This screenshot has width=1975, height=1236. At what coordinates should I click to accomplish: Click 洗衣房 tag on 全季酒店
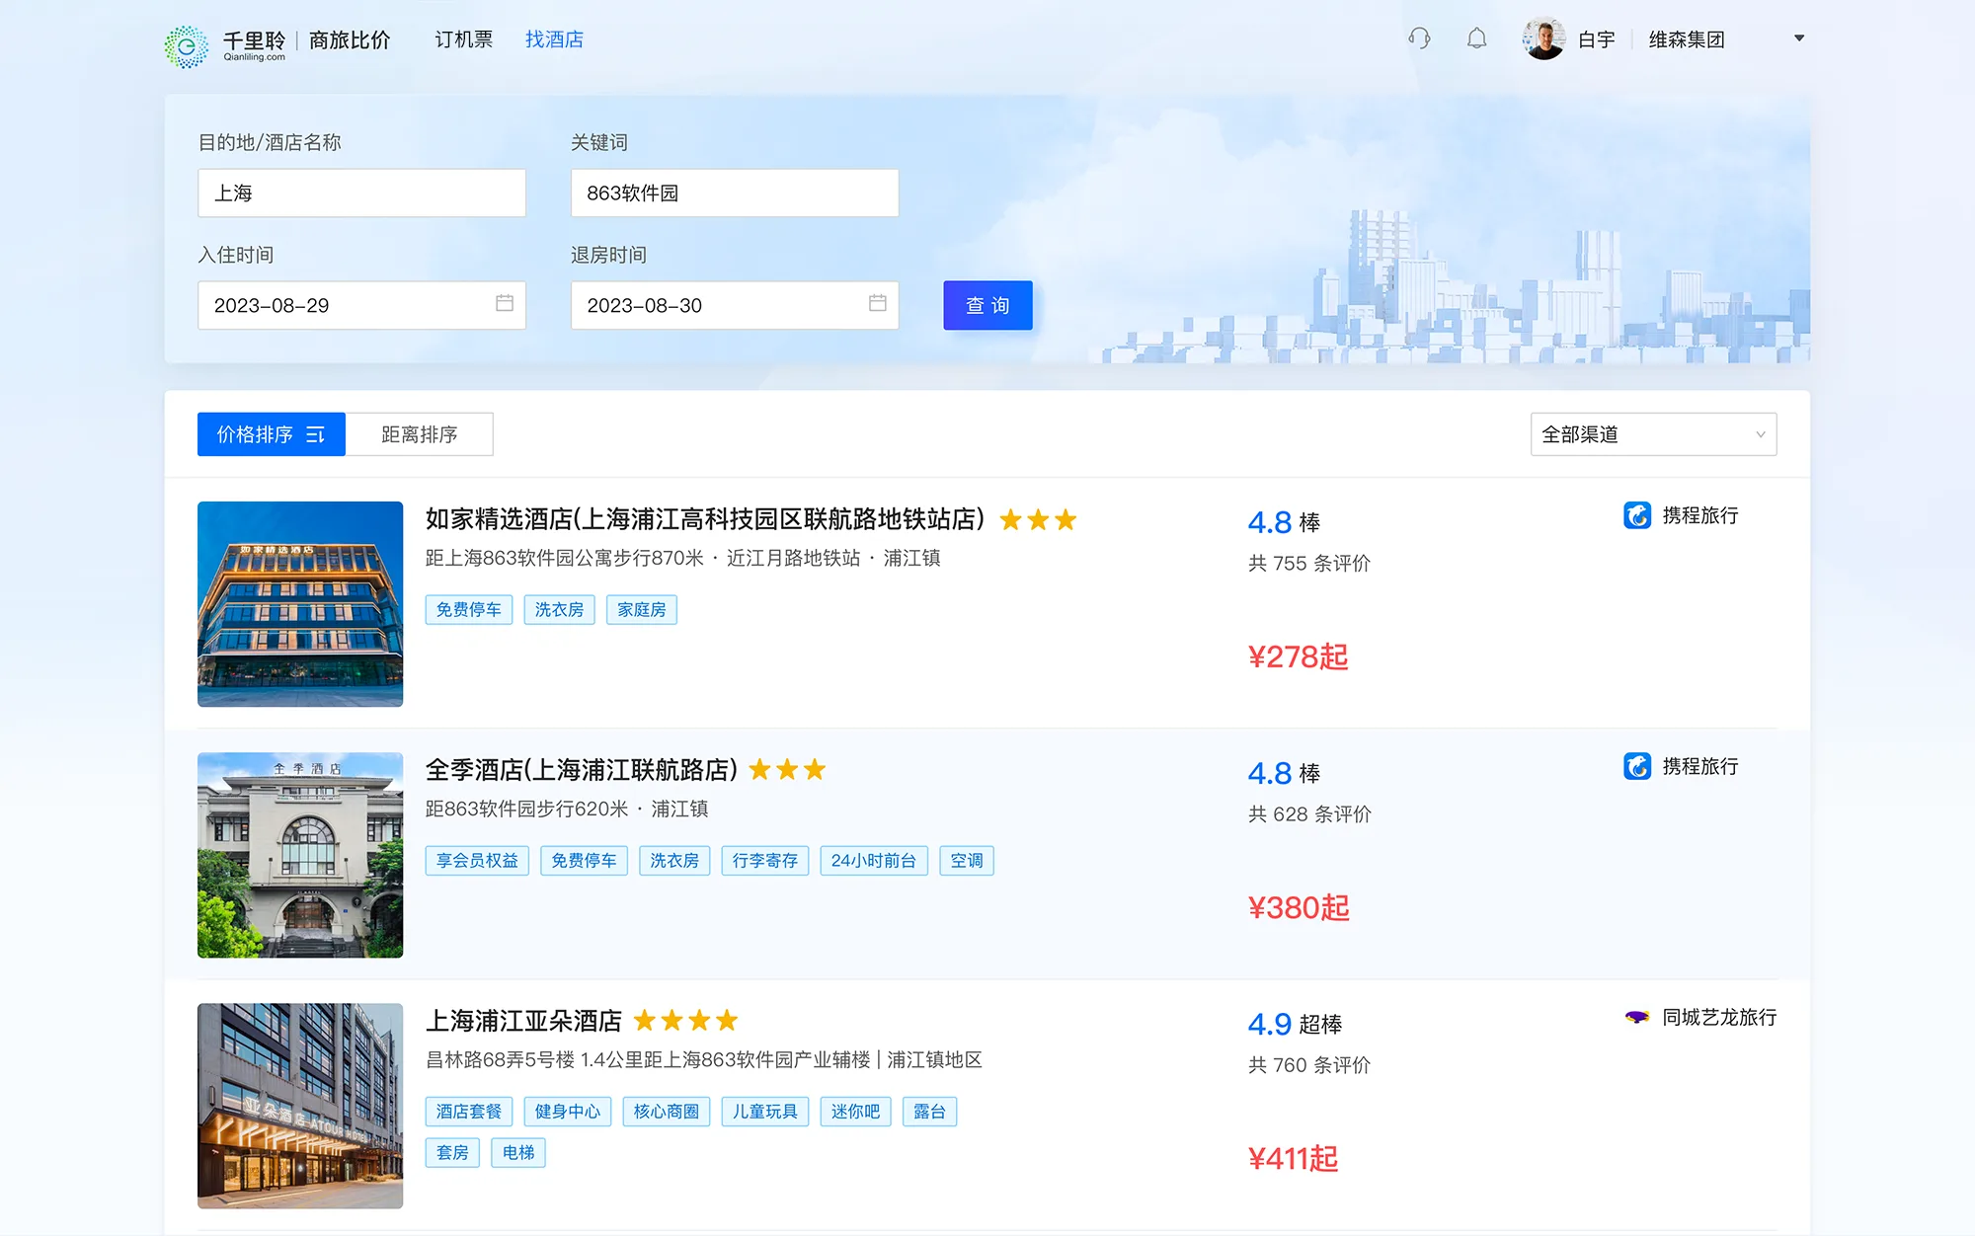(674, 861)
